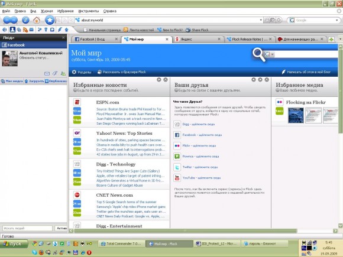Open the Accounts and Services key icon
The width and height of the screenshot is (343, 257).
point(46,30)
